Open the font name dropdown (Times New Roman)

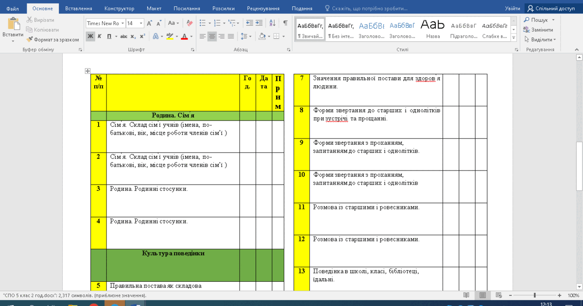[x=122, y=23]
